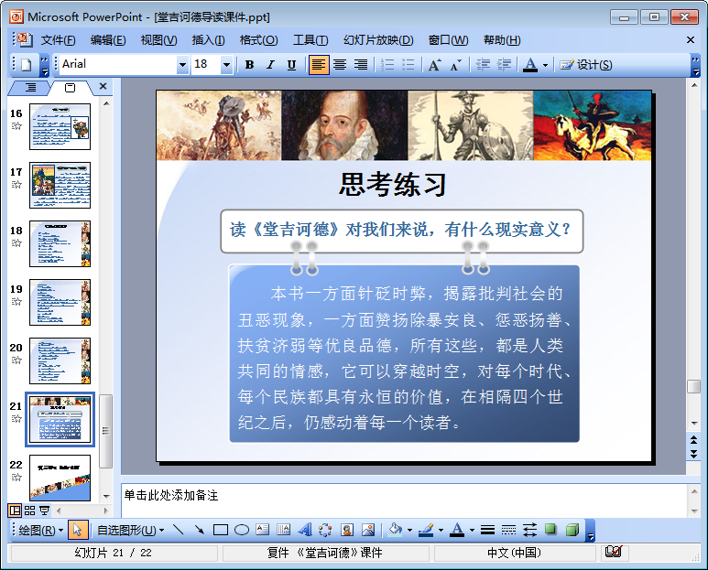
Task: Open the 窗口 menu
Action: (x=448, y=40)
